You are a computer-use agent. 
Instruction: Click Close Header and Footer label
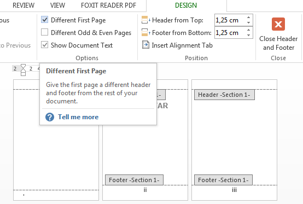[278, 43]
